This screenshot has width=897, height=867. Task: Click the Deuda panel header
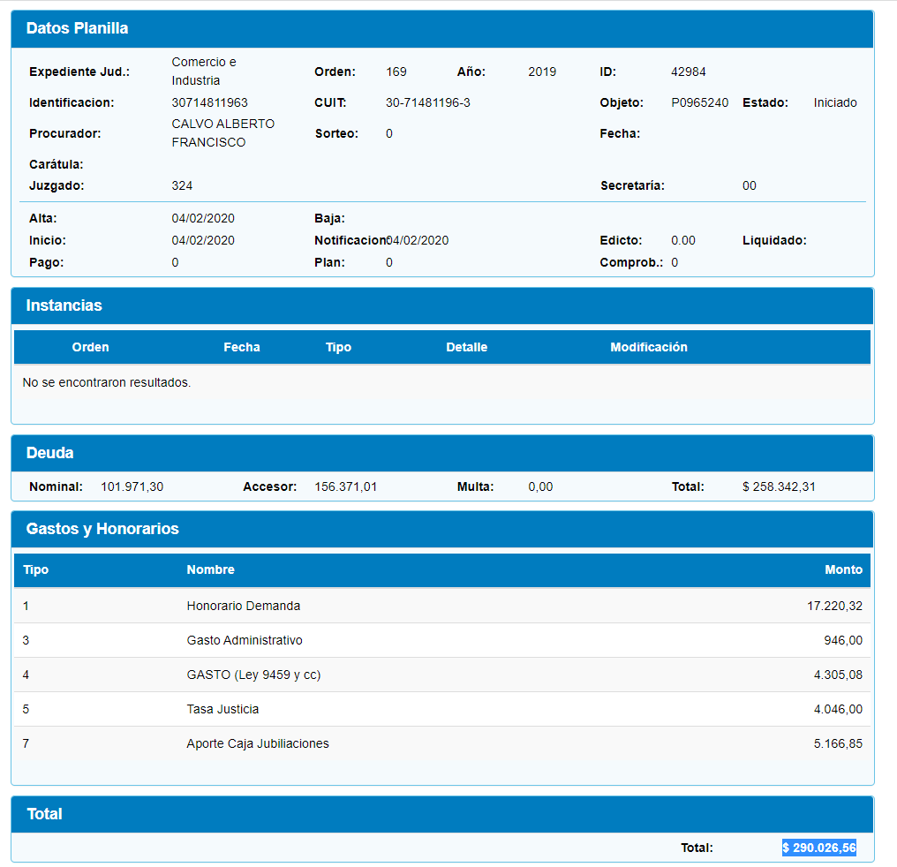click(50, 453)
